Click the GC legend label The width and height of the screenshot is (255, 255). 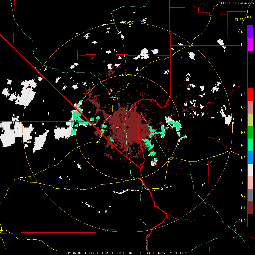tap(243, 195)
